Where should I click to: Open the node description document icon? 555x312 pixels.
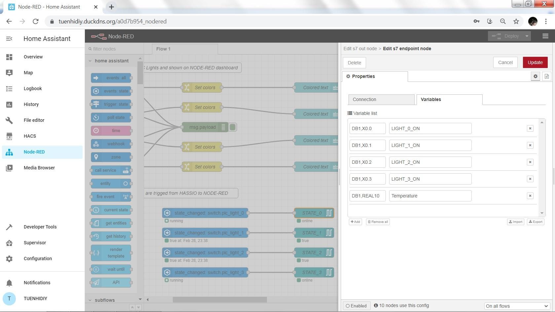(547, 76)
